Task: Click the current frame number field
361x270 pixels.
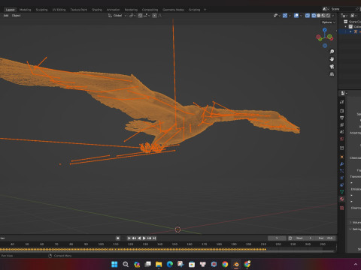Action: (277, 238)
